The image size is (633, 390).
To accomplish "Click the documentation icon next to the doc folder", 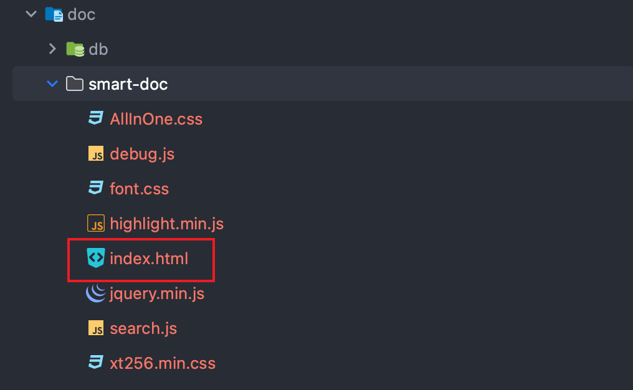I will click(x=52, y=14).
